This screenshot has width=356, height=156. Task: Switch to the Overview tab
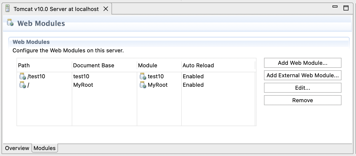pyautogui.click(x=17, y=148)
